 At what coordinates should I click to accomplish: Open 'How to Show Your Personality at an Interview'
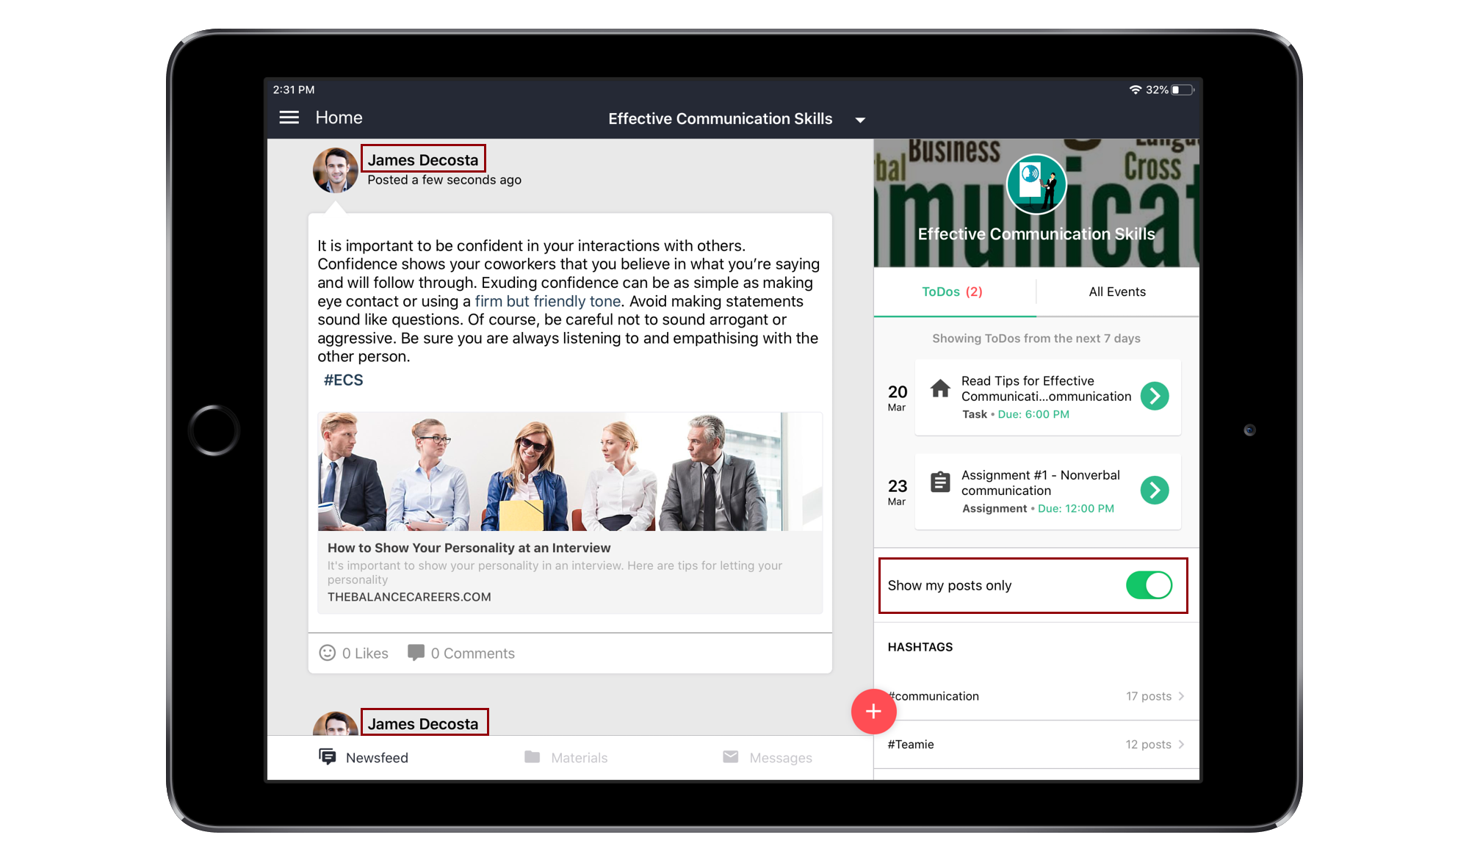click(x=469, y=548)
